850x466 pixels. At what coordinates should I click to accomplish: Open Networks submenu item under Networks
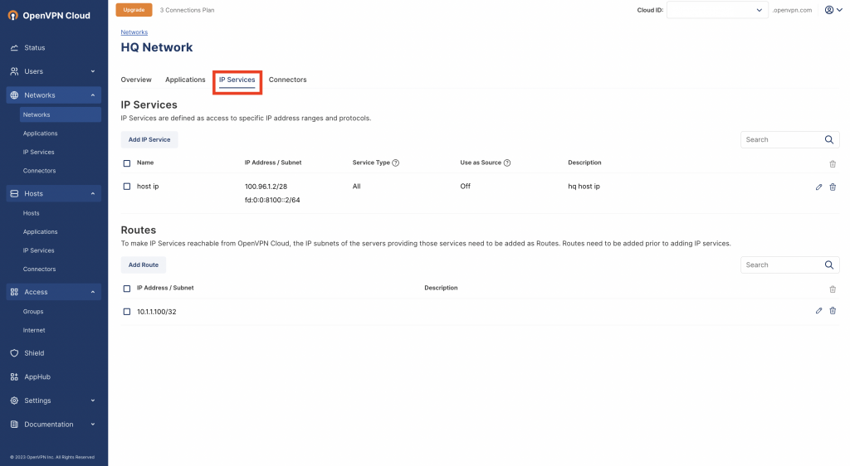point(60,114)
